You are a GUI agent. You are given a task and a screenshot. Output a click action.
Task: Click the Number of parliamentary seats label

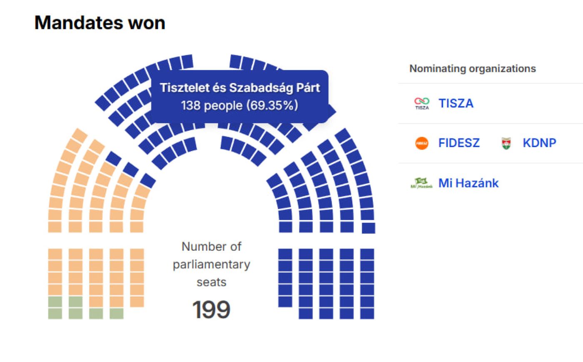tap(211, 264)
